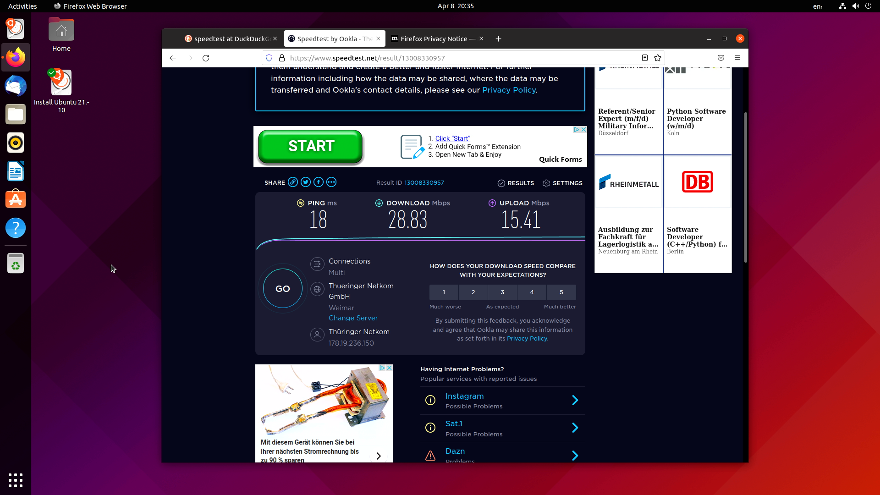This screenshot has width=880, height=495.
Task: Show tracking protection shield info
Action: (x=269, y=58)
